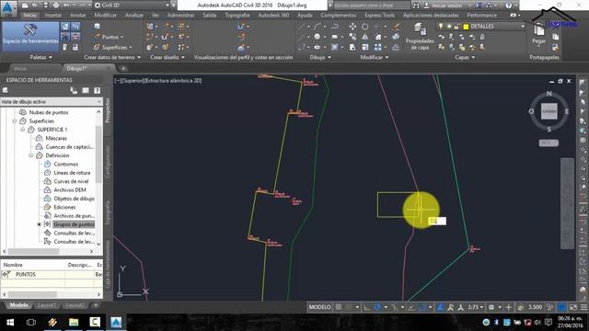The width and height of the screenshot is (589, 331).
Task: Click the Prospector tree horizontal scrollbar
Action: tap(48, 252)
